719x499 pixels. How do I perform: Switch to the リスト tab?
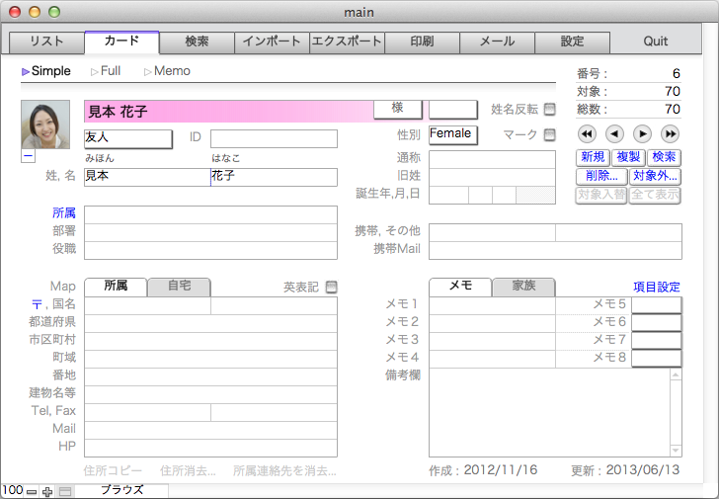pyautogui.click(x=46, y=42)
